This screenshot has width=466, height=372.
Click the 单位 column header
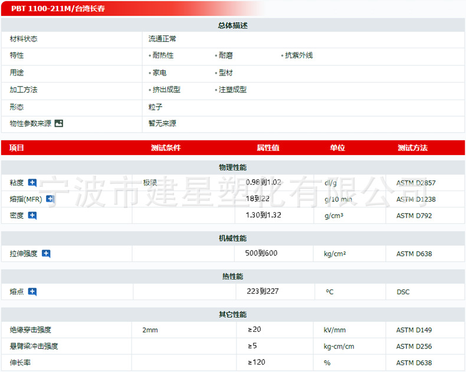click(337, 147)
